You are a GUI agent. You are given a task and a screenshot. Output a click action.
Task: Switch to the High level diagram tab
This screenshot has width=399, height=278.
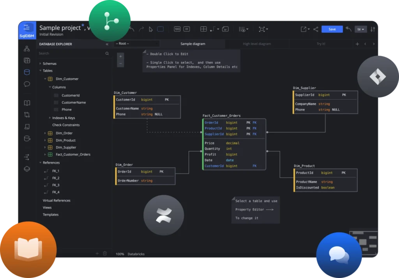tap(257, 44)
